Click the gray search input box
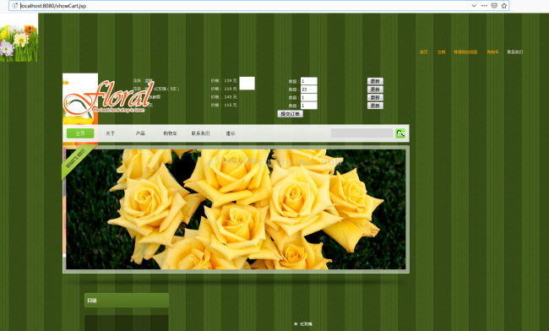This screenshot has height=331, width=549. (x=361, y=133)
